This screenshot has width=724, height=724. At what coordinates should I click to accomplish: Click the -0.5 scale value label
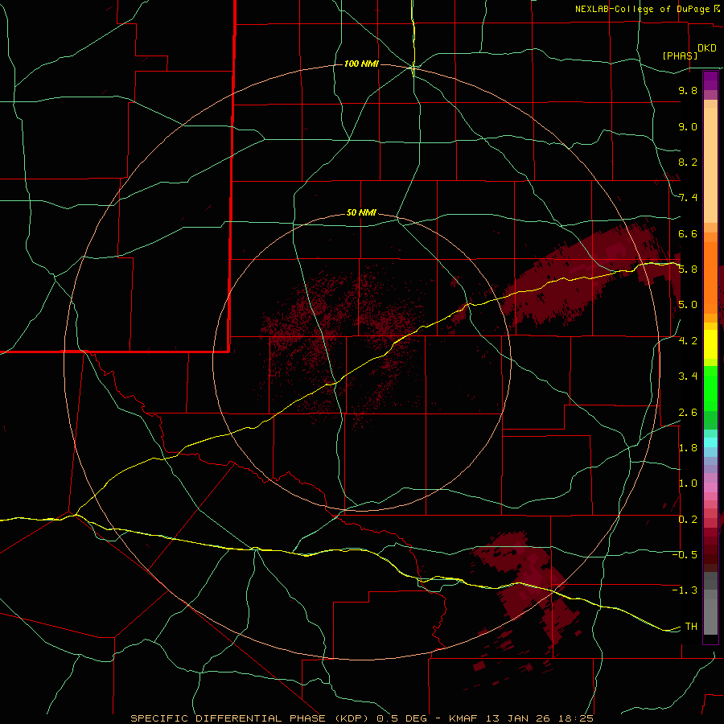click(x=685, y=554)
